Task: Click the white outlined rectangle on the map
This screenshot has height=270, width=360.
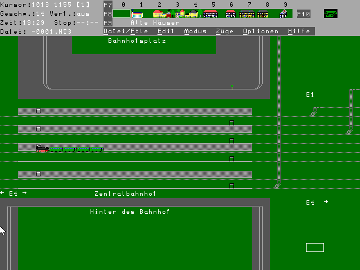Action: [315, 247]
